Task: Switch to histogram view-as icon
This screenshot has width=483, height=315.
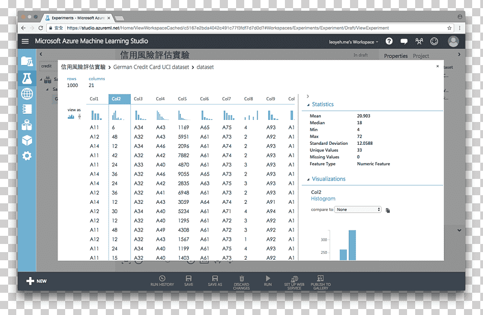Action: point(71,117)
